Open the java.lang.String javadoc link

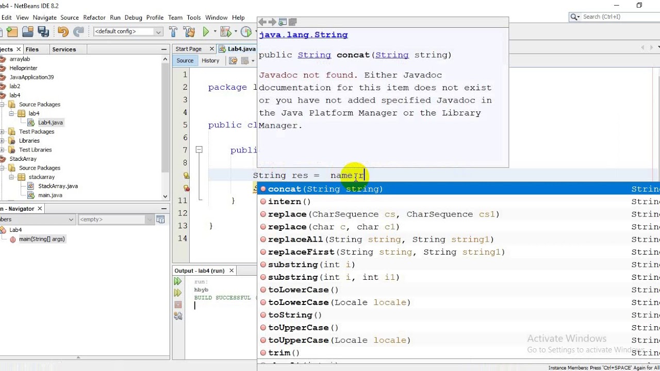(x=303, y=35)
